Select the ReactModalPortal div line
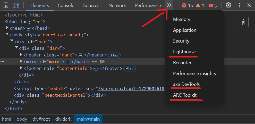 (60, 95)
